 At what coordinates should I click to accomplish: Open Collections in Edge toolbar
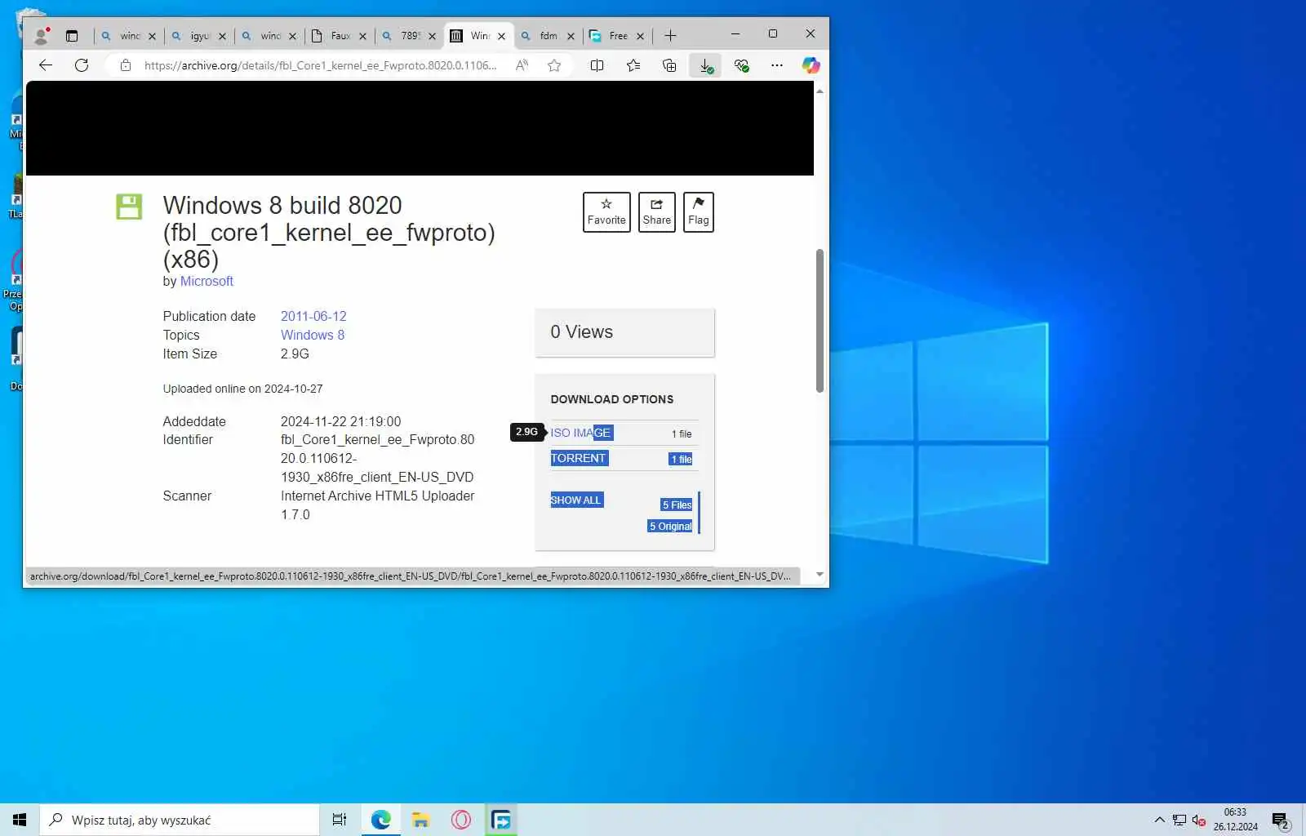tap(669, 65)
